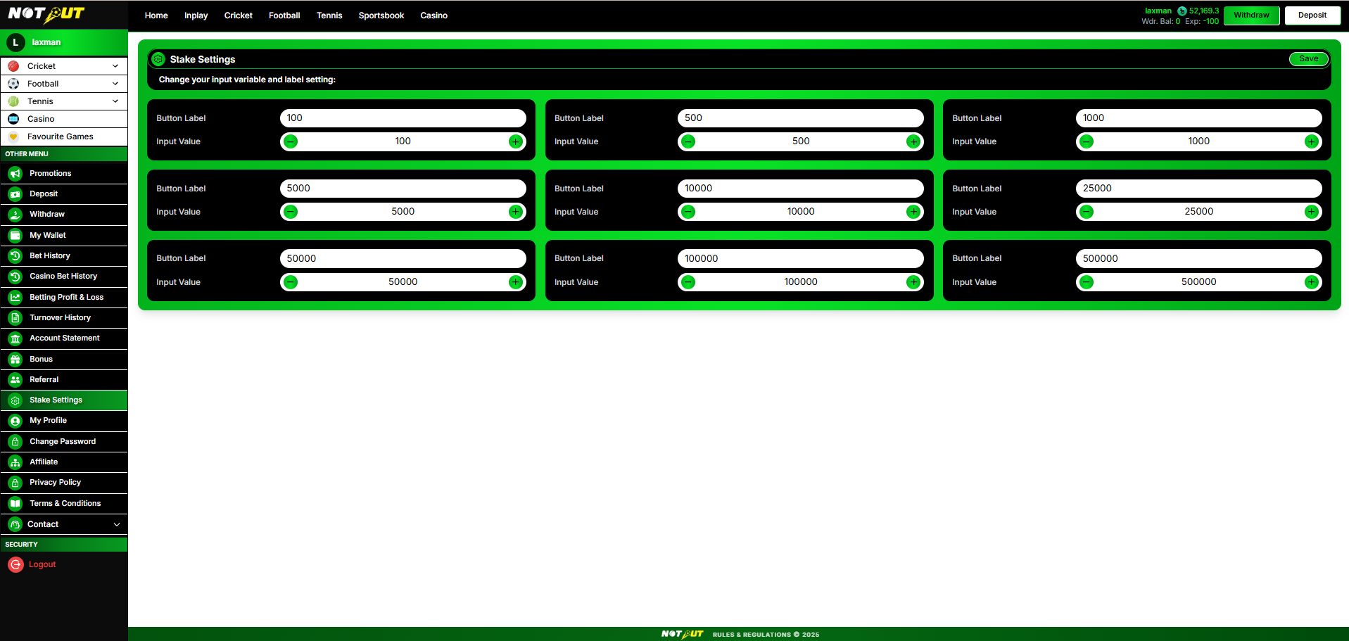Screen dimensions: 1349x641
Task: Click the Affiliate network icon
Action: point(15,462)
